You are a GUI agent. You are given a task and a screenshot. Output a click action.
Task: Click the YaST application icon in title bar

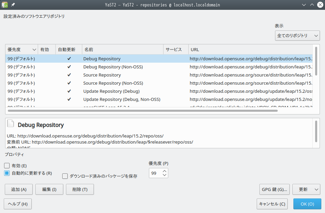[4, 4]
